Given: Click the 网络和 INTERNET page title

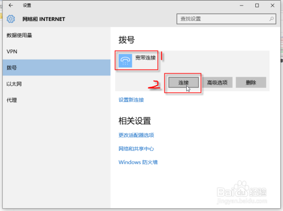Looking at the screenshot, I should pyautogui.click(x=44, y=19).
